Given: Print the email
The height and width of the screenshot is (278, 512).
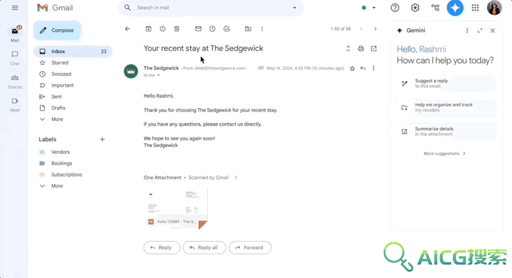Looking at the screenshot, I should click(x=361, y=48).
